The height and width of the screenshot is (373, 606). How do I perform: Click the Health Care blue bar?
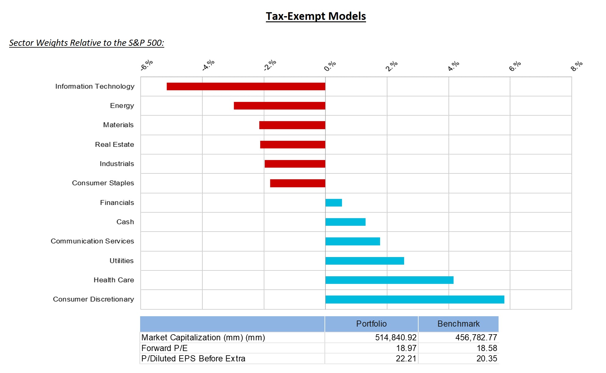389,280
